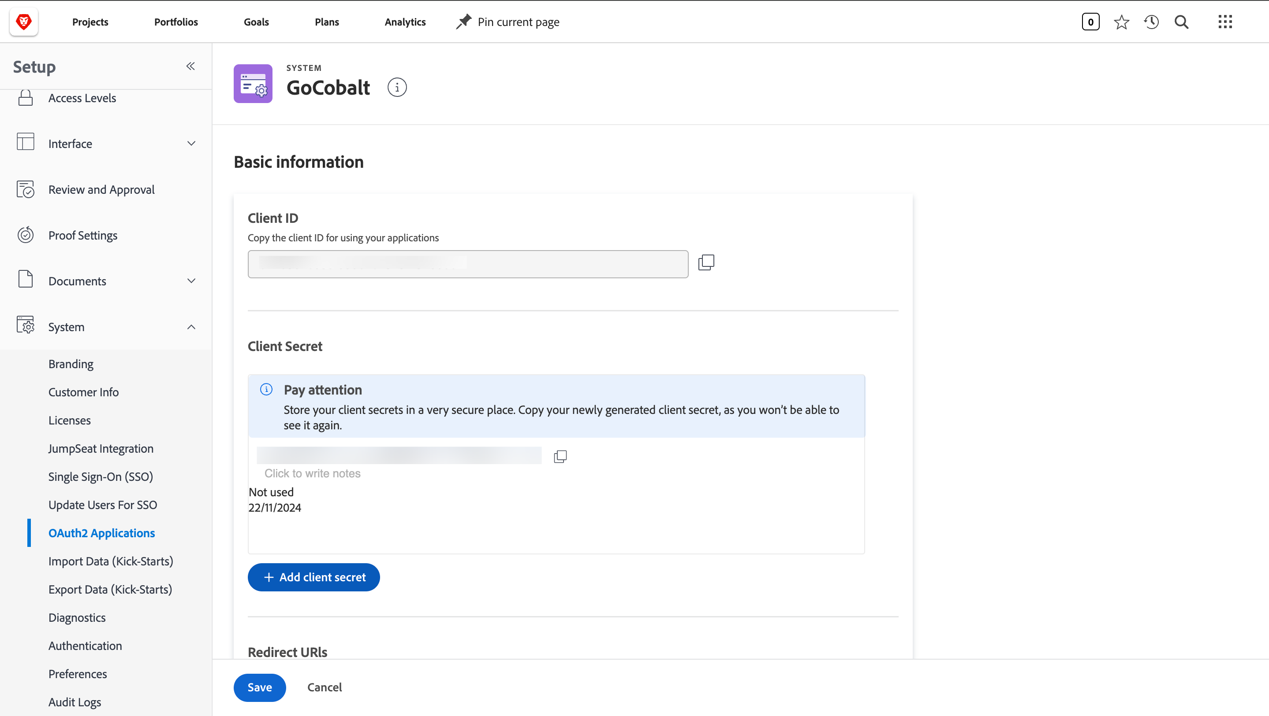The height and width of the screenshot is (716, 1269).
Task: Click the search magnifier icon
Action: tap(1181, 22)
